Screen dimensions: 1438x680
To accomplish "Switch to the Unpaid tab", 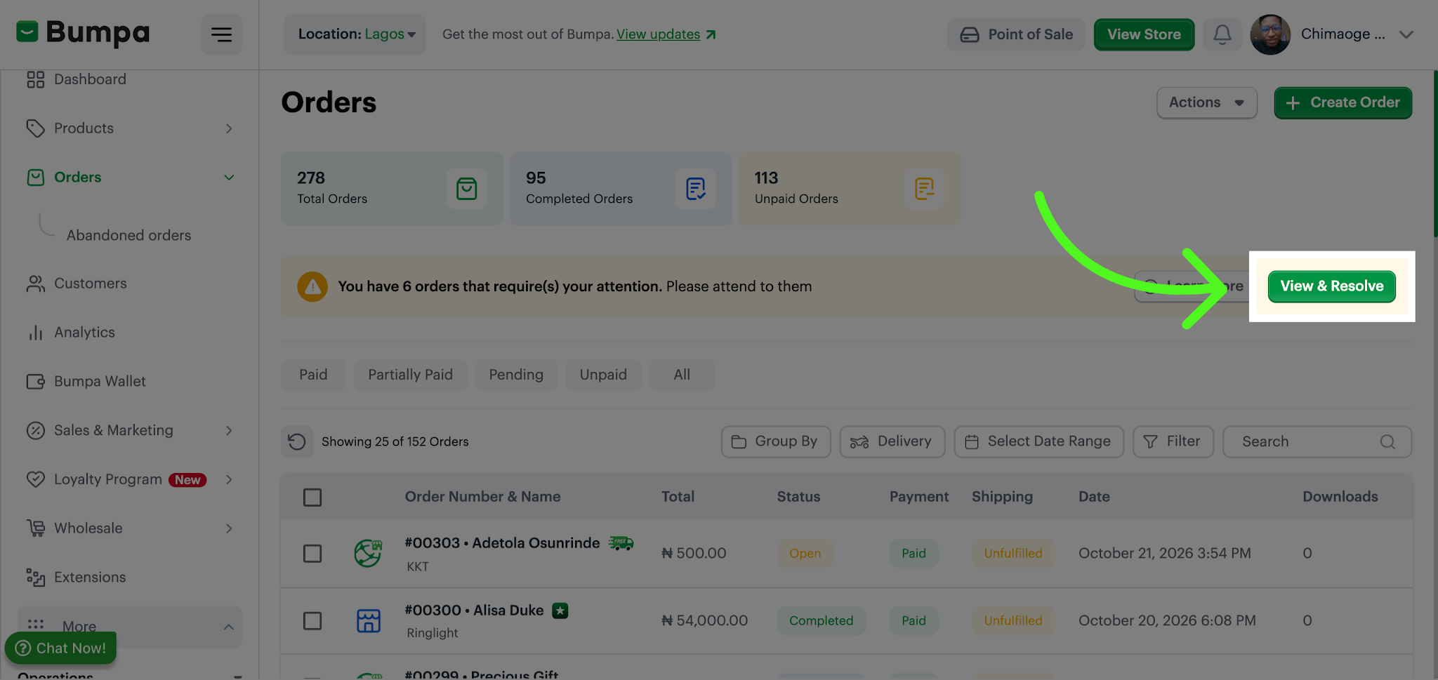I will [603, 375].
